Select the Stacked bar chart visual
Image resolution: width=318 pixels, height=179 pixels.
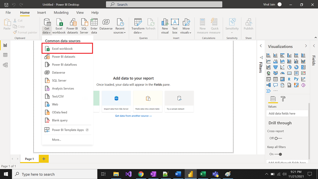pos(269,55)
